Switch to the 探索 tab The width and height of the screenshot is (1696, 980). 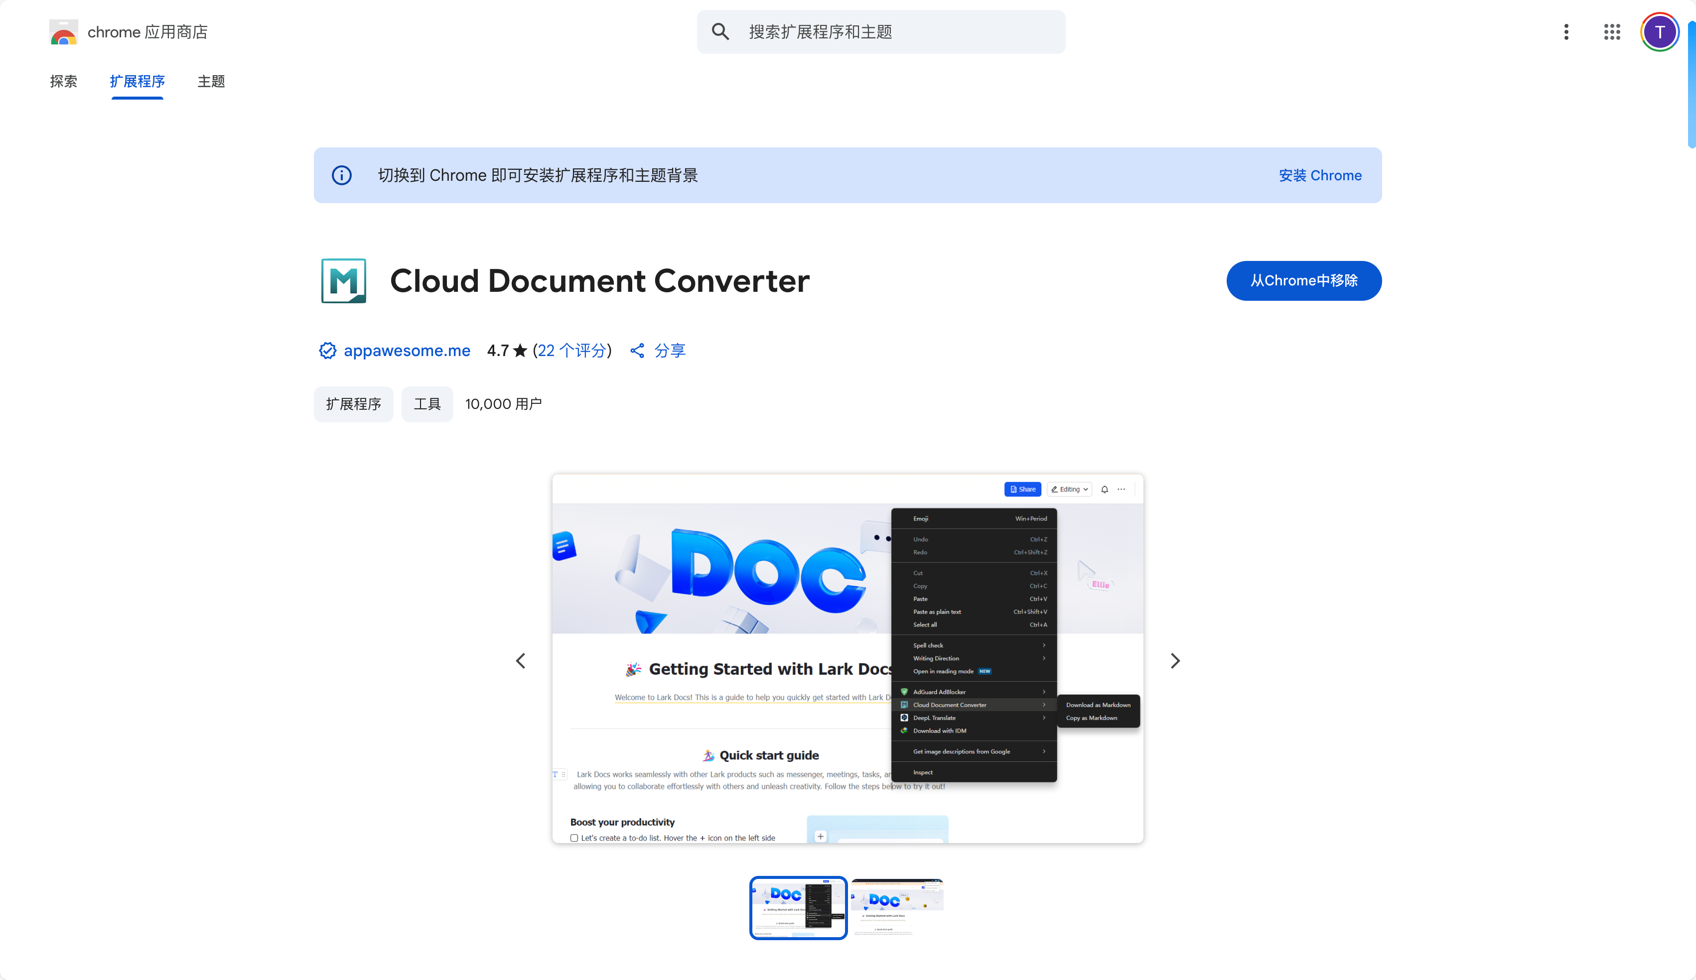click(x=63, y=81)
